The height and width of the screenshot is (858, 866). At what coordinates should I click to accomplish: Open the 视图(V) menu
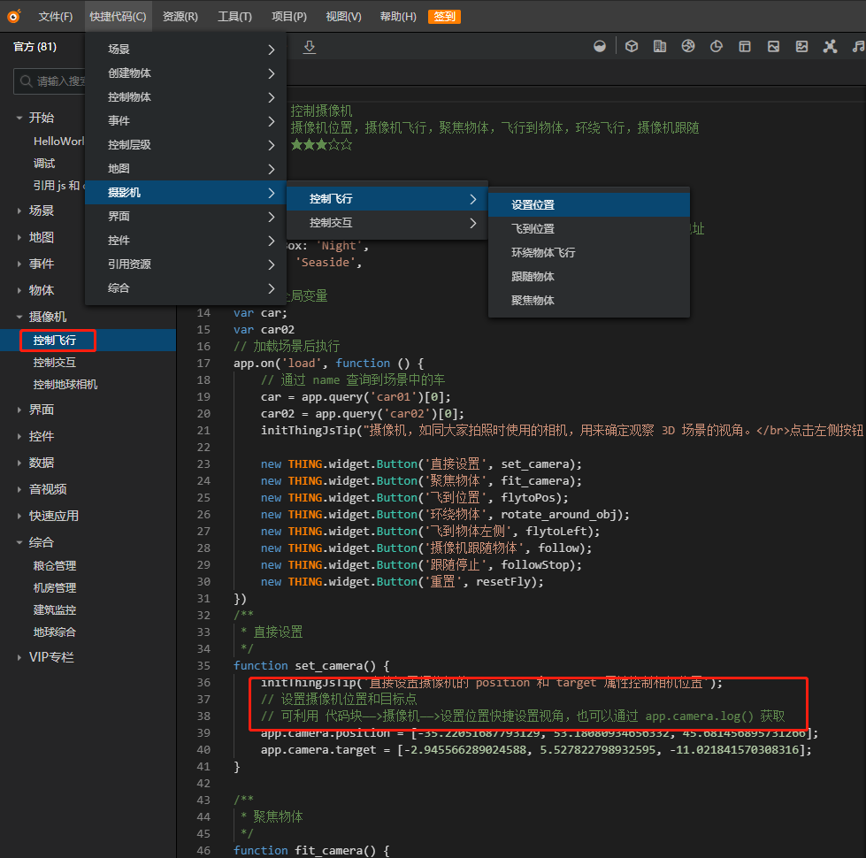pyautogui.click(x=343, y=17)
